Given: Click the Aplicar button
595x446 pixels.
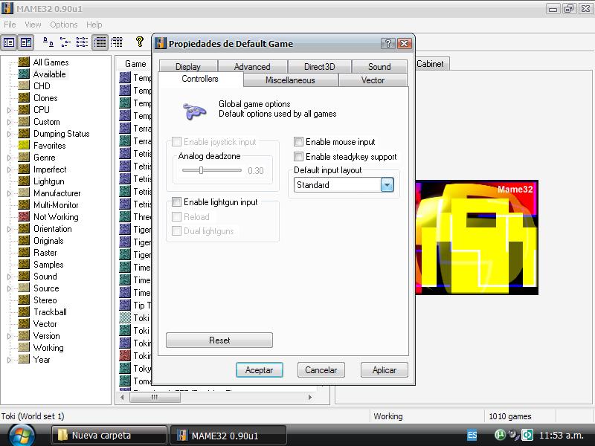Looking at the screenshot, I should coord(385,369).
